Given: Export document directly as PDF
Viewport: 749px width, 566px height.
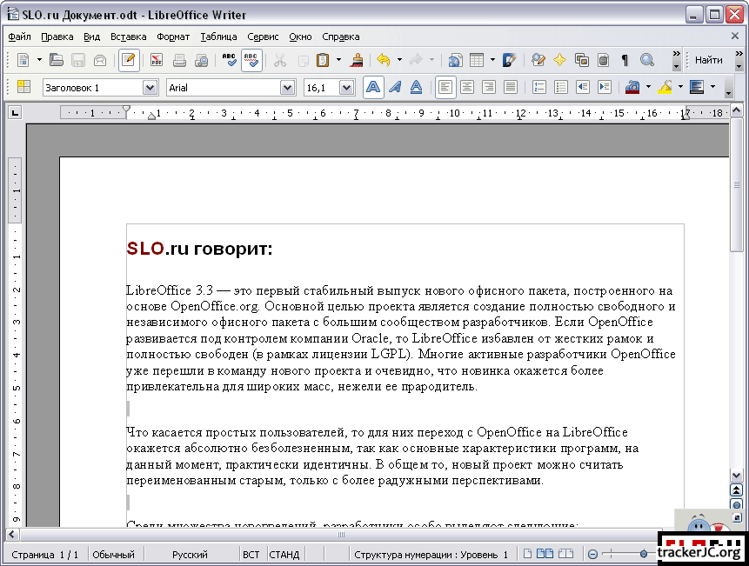Looking at the screenshot, I should tap(157, 60).
